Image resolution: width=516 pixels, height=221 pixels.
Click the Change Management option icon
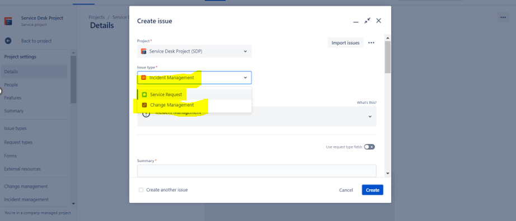coord(144,105)
